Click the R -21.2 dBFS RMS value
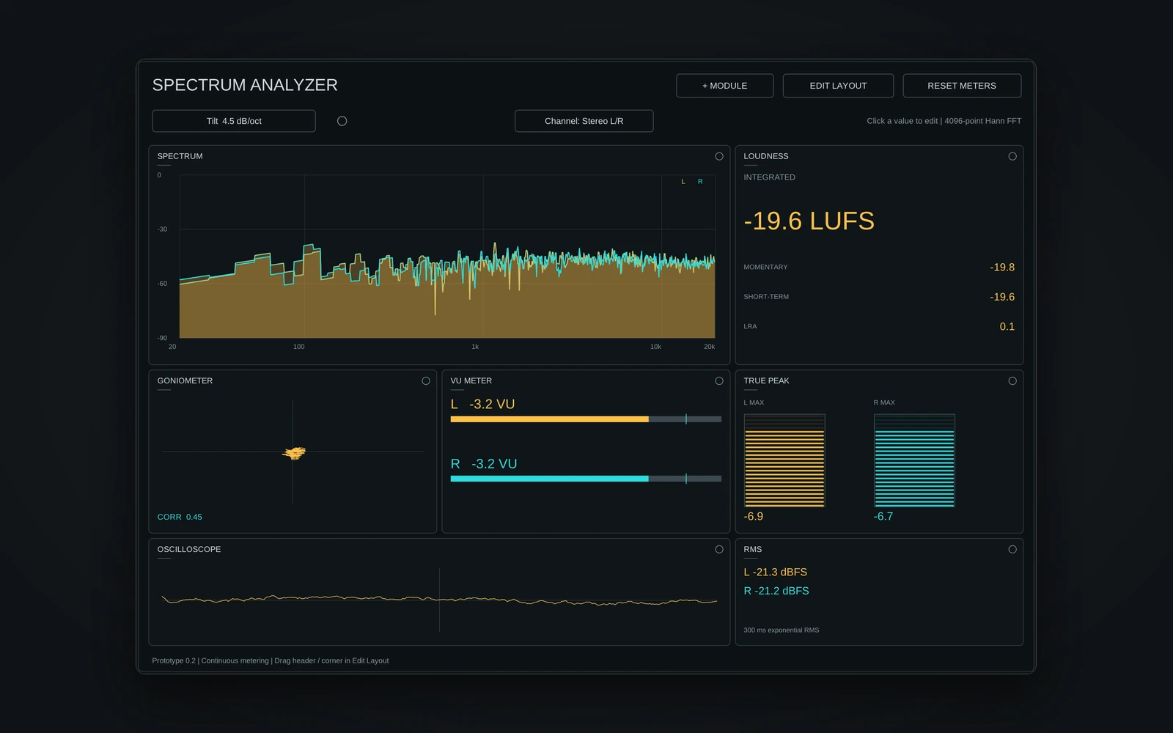1173x733 pixels. (x=776, y=591)
